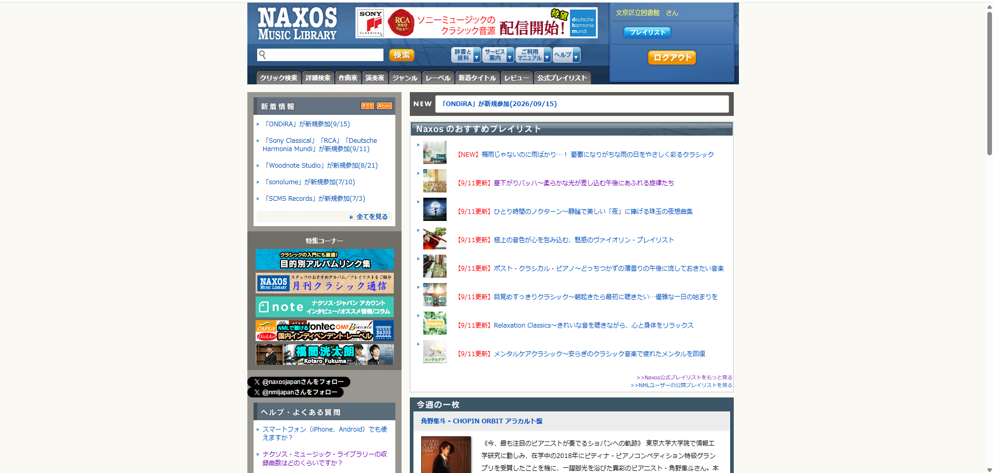Click the blue プレイリスト button
This screenshot has height=473, width=993.
tap(647, 32)
